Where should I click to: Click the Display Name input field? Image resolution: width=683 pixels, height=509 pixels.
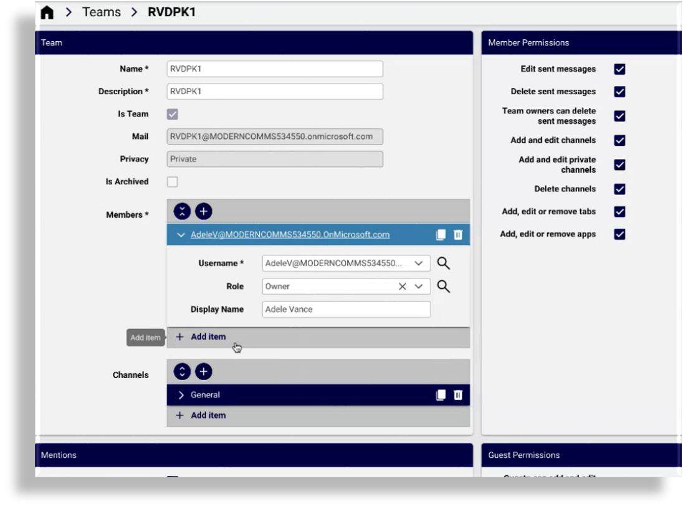pos(346,310)
